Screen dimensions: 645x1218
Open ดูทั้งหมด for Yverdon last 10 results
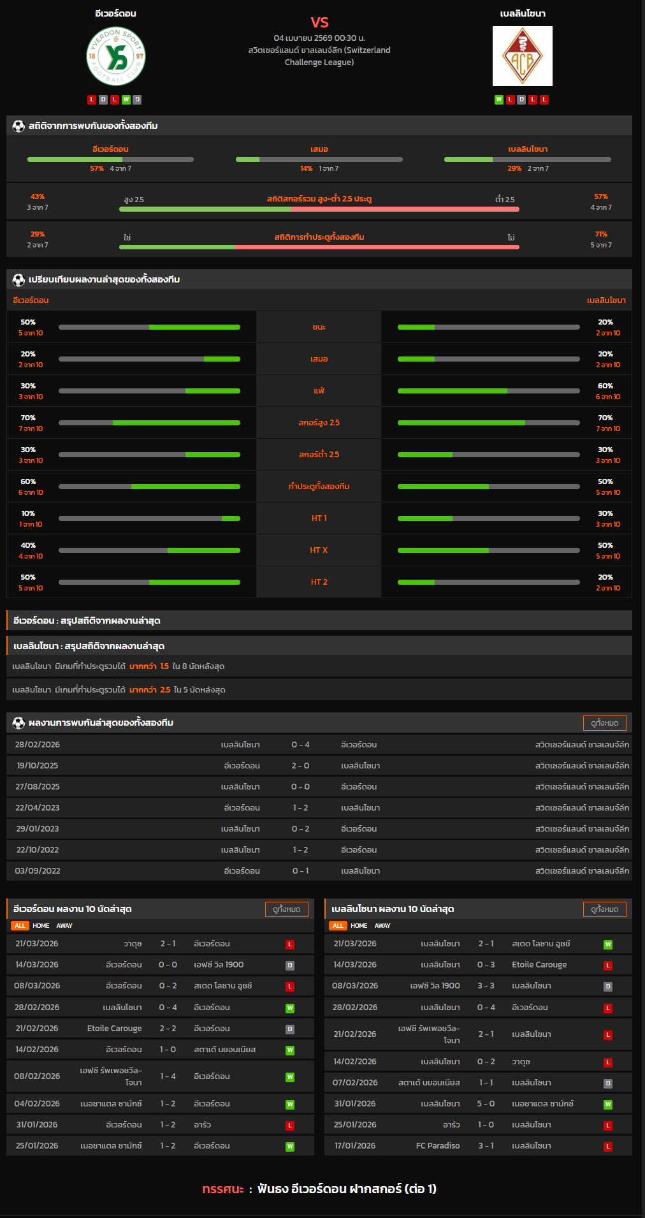pyautogui.click(x=286, y=909)
